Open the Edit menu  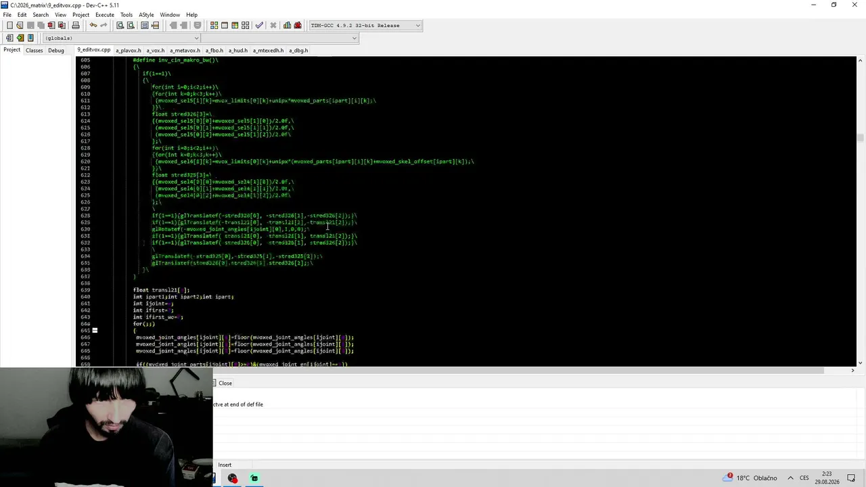pyautogui.click(x=22, y=15)
